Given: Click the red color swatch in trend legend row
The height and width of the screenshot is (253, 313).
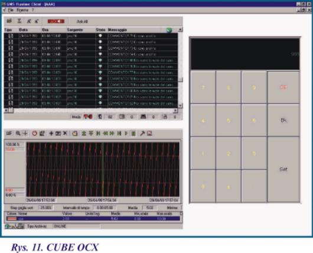Looking at the screenshot, I should pos(12,219).
